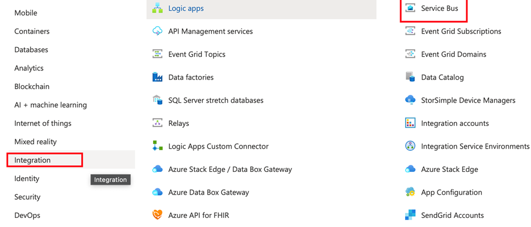
Task: Click the Azure Stack Edge / Data Box Gateway icon
Action: click(x=158, y=169)
